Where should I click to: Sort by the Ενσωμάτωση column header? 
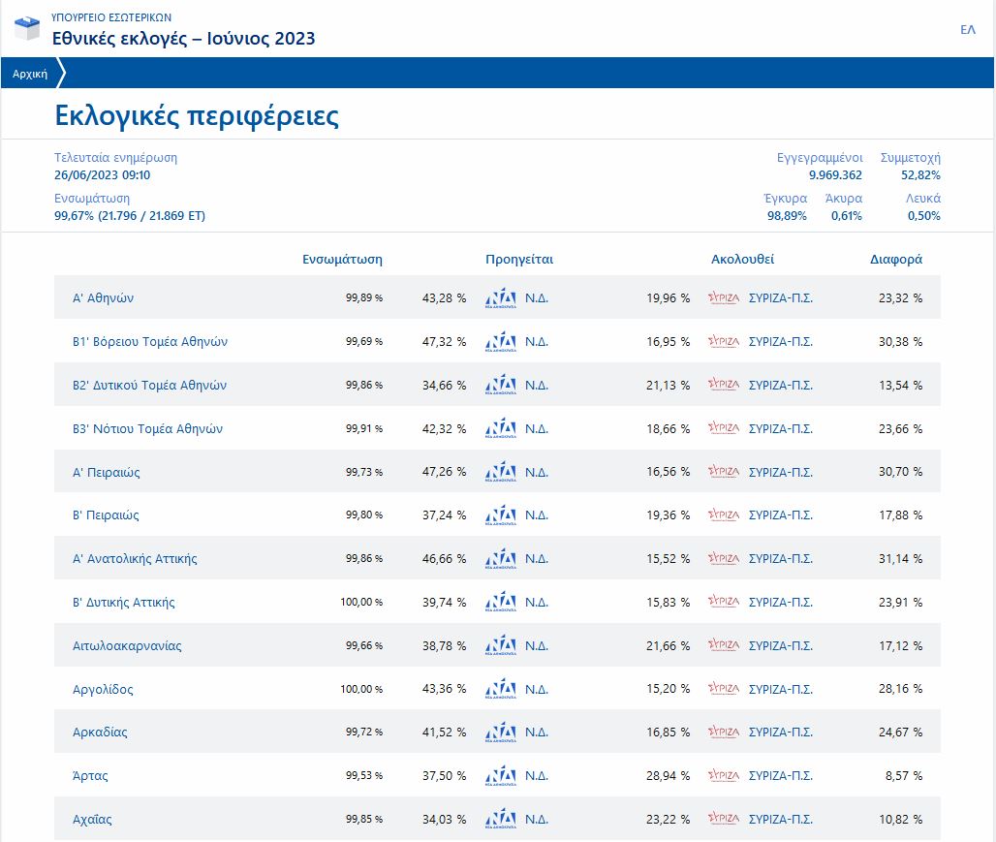click(x=342, y=260)
